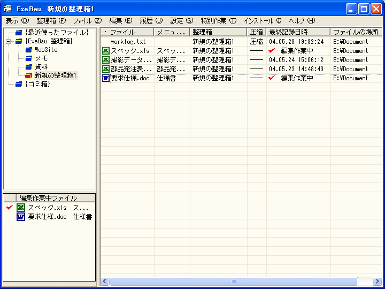Click the horizontal scrollbar's left arrow

105,281
